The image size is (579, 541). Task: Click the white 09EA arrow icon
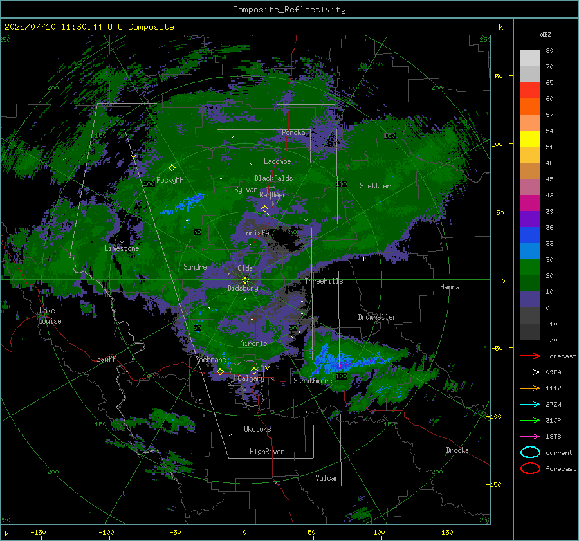[x=530, y=372]
